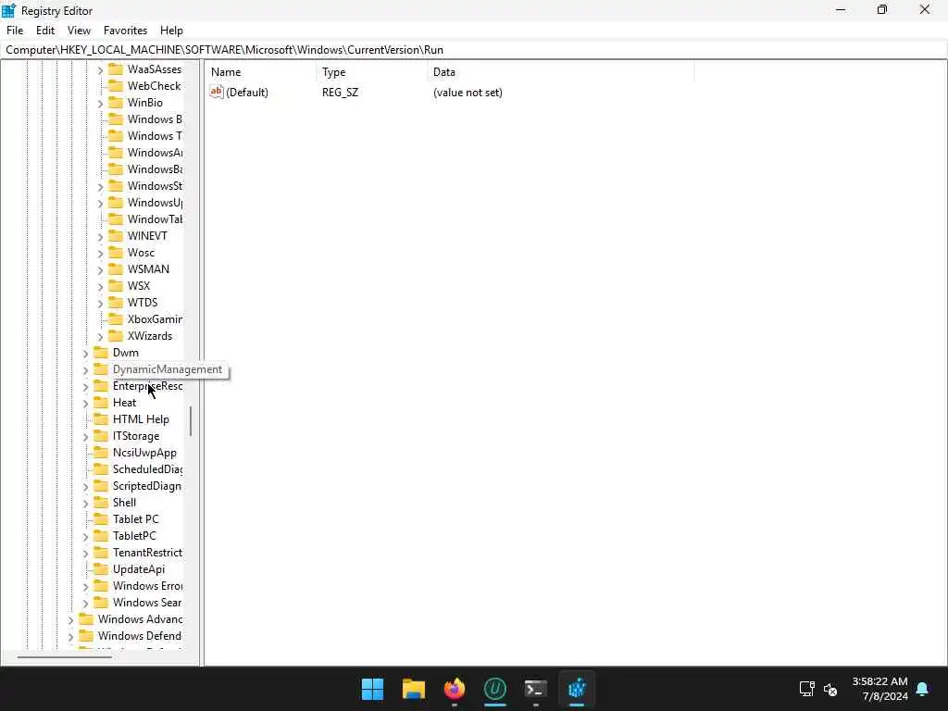948x711 pixels.
Task: Click the REG_SZ type cell
Action: click(341, 93)
